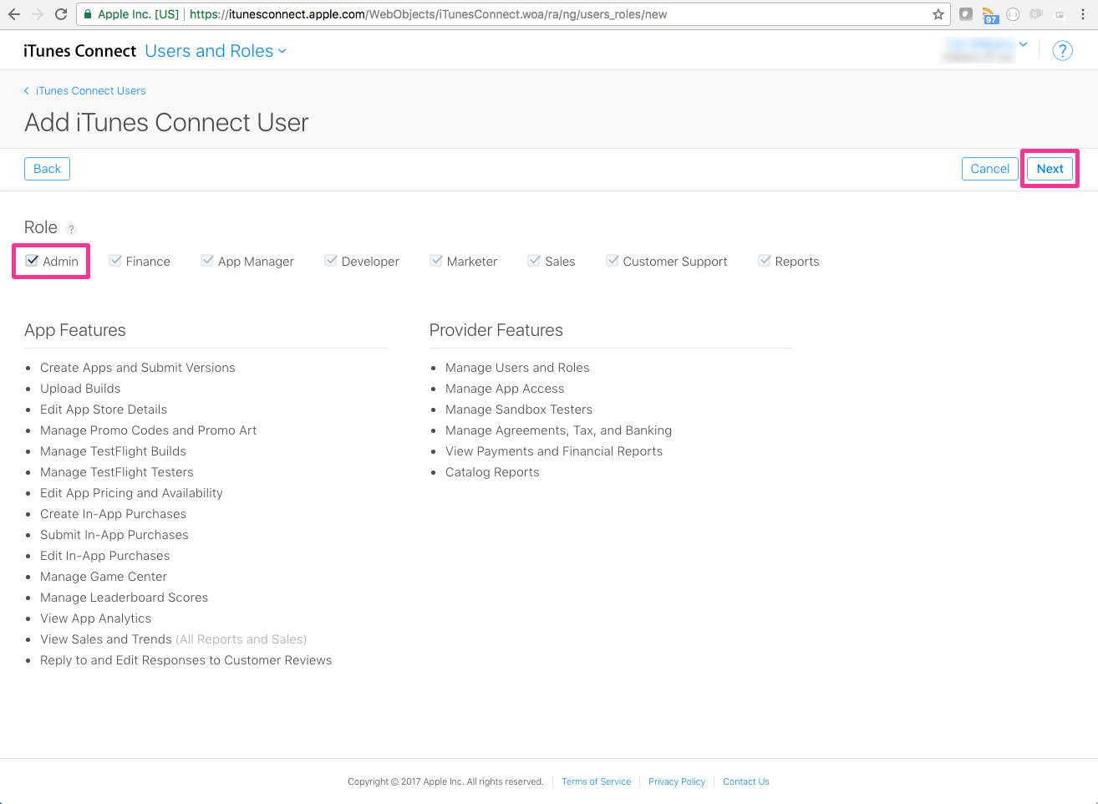The height and width of the screenshot is (804, 1098).
Task: Click 'Manage TestFlight Builds' text
Action: [114, 451]
